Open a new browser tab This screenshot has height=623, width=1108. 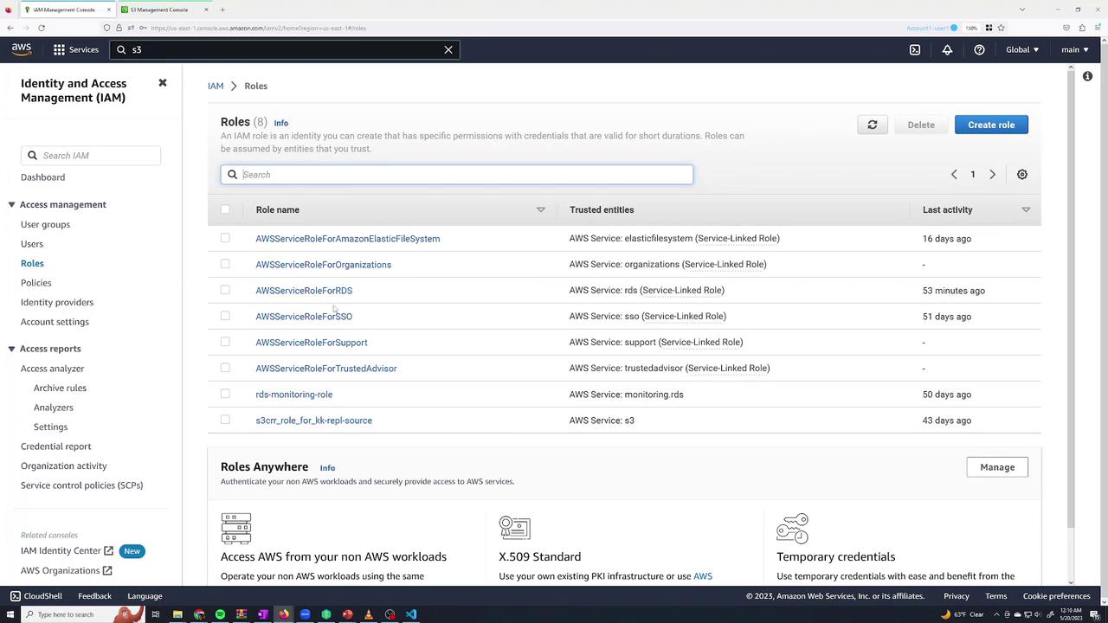click(222, 10)
